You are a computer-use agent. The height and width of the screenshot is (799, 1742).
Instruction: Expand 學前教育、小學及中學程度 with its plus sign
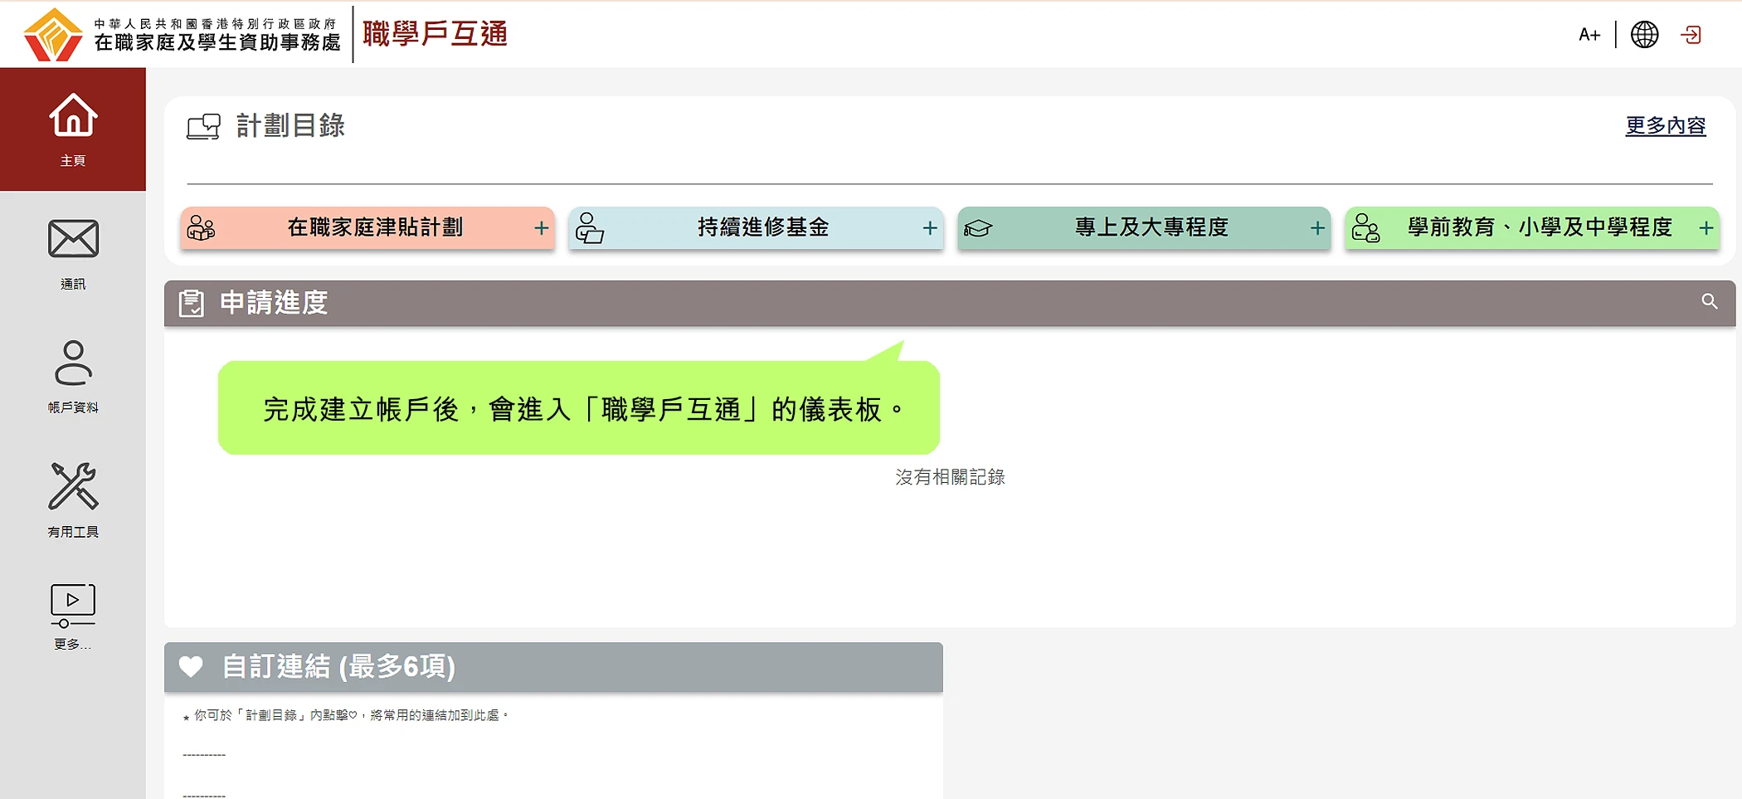pyautogui.click(x=1706, y=228)
